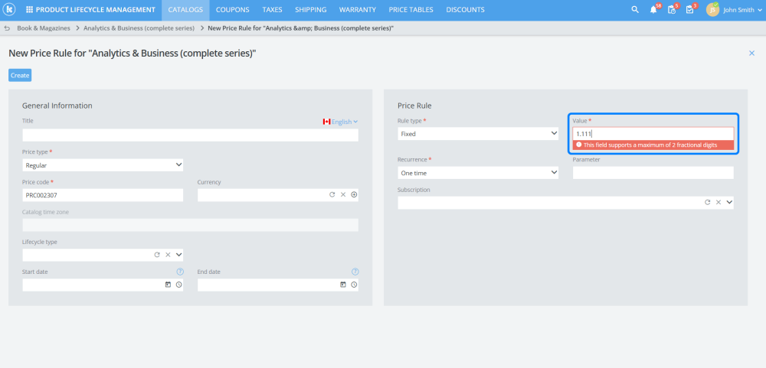
Task: Clear the Currency field
Action: point(343,194)
